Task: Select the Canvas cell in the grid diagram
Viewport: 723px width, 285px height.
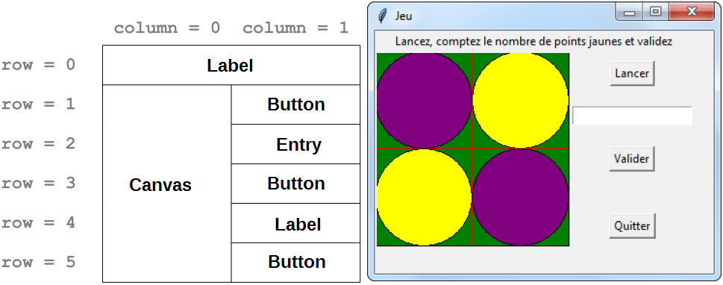Action: (x=167, y=184)
